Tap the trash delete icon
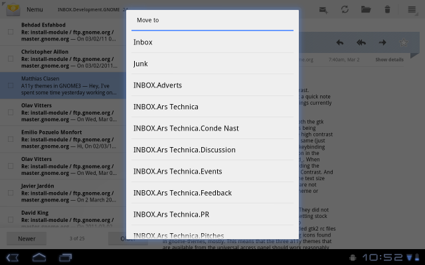This screenshot has width=425, height=265. pos(387,9)
